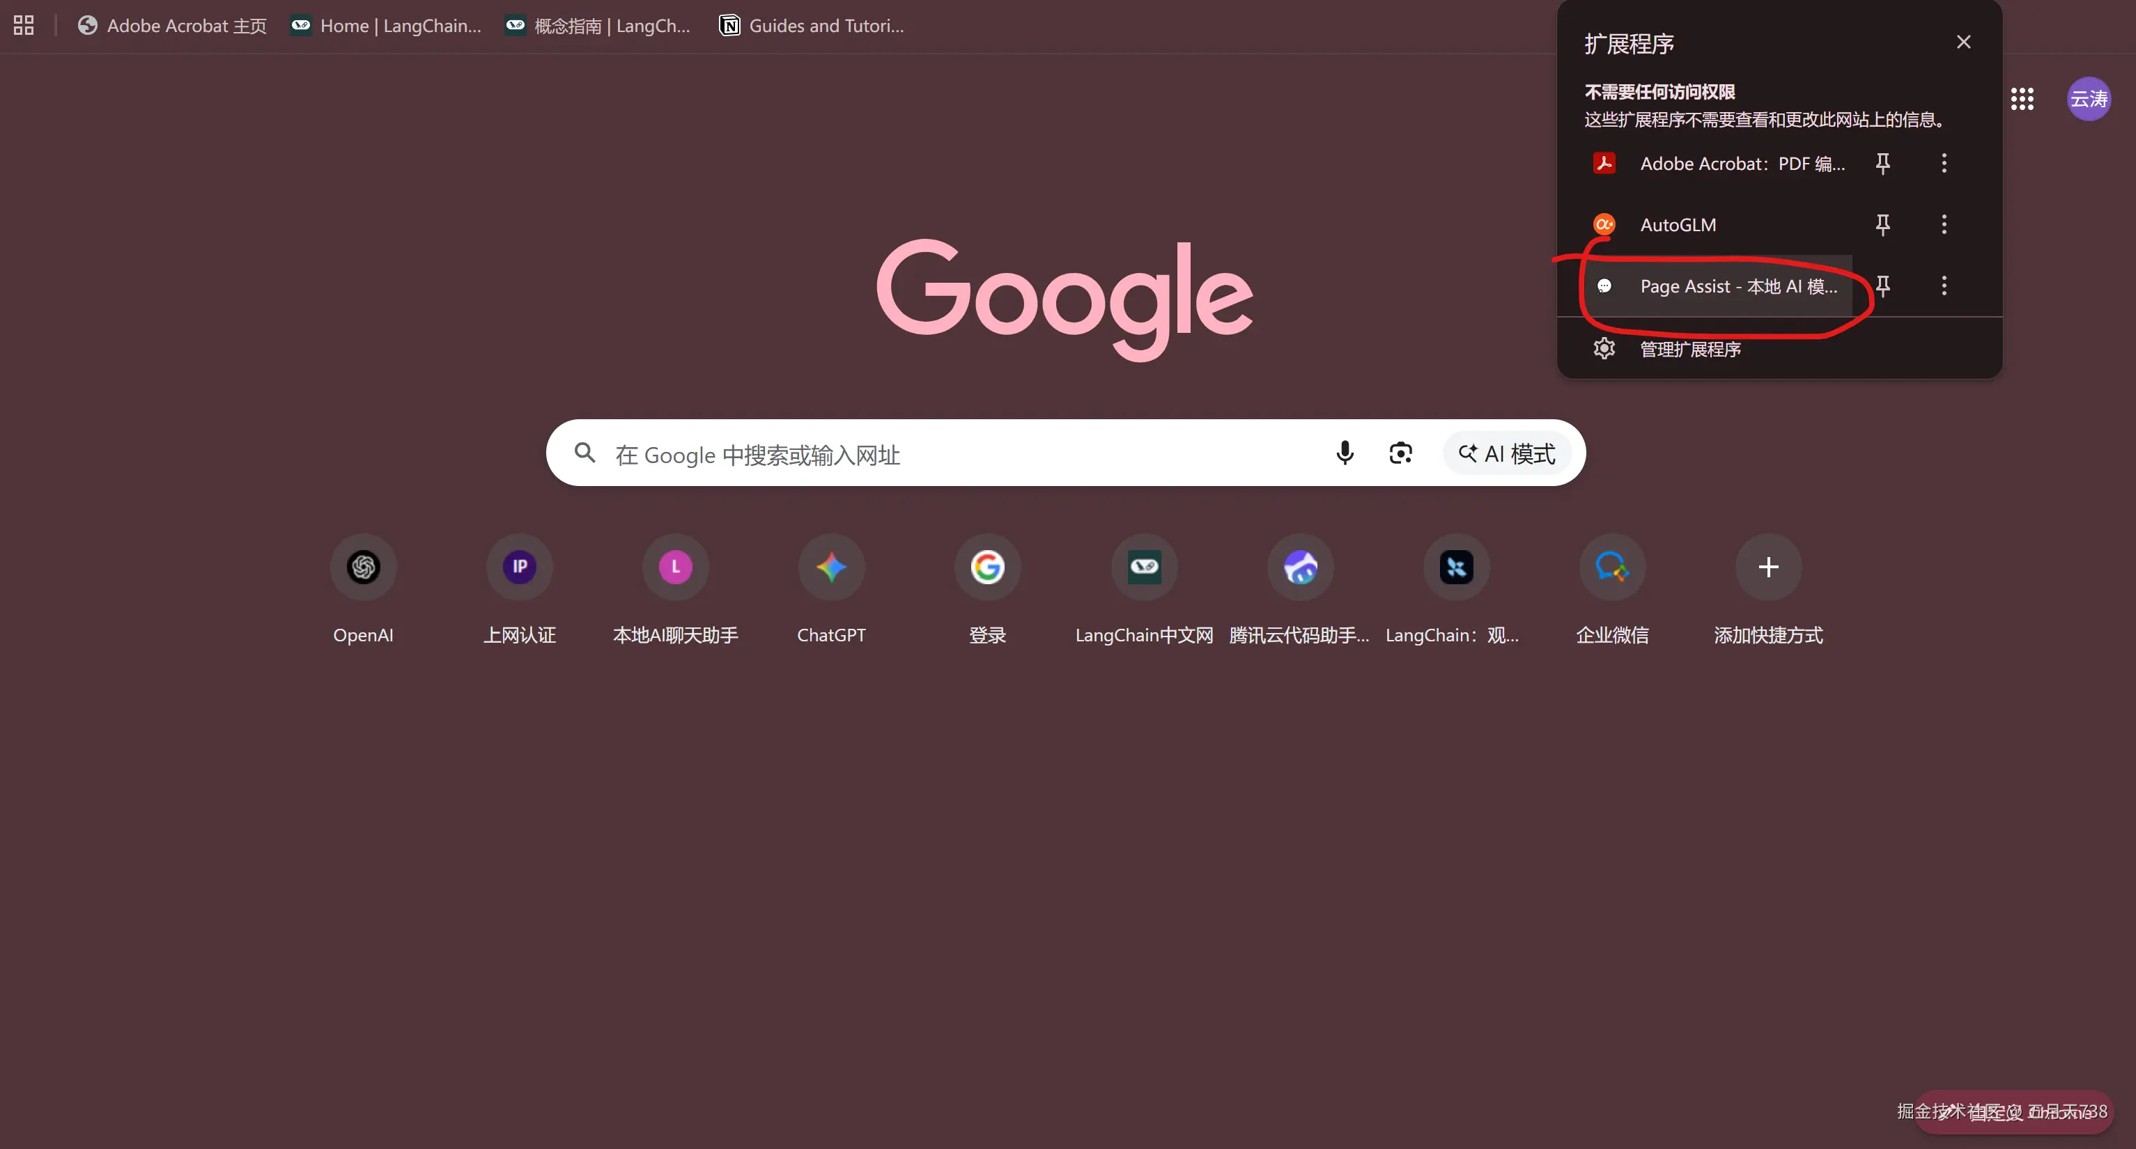Open the OpenAI shortcut
This screenshot has width=2136, height=1149.
362,567
